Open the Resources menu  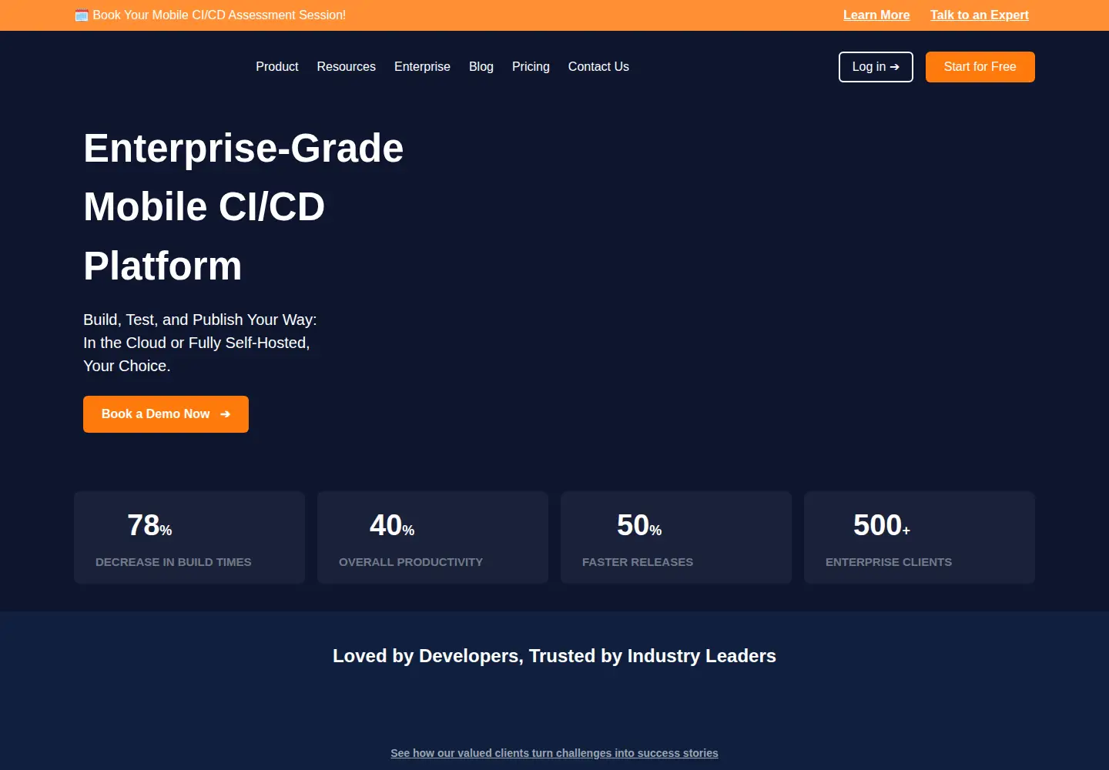click(347, 67)
